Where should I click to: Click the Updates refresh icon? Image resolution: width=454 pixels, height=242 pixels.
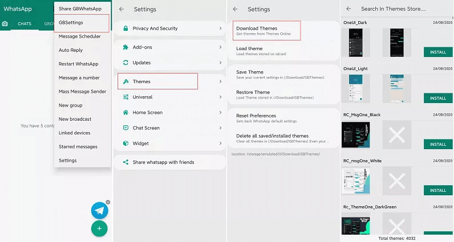[125, 63]
